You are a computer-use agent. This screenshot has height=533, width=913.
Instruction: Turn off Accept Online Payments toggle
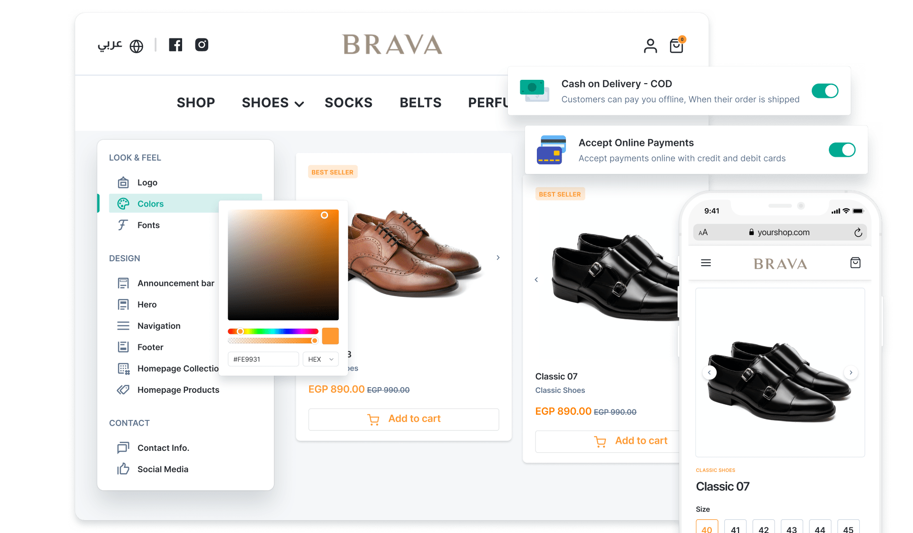pyautogui.click(x=842, y=150)
